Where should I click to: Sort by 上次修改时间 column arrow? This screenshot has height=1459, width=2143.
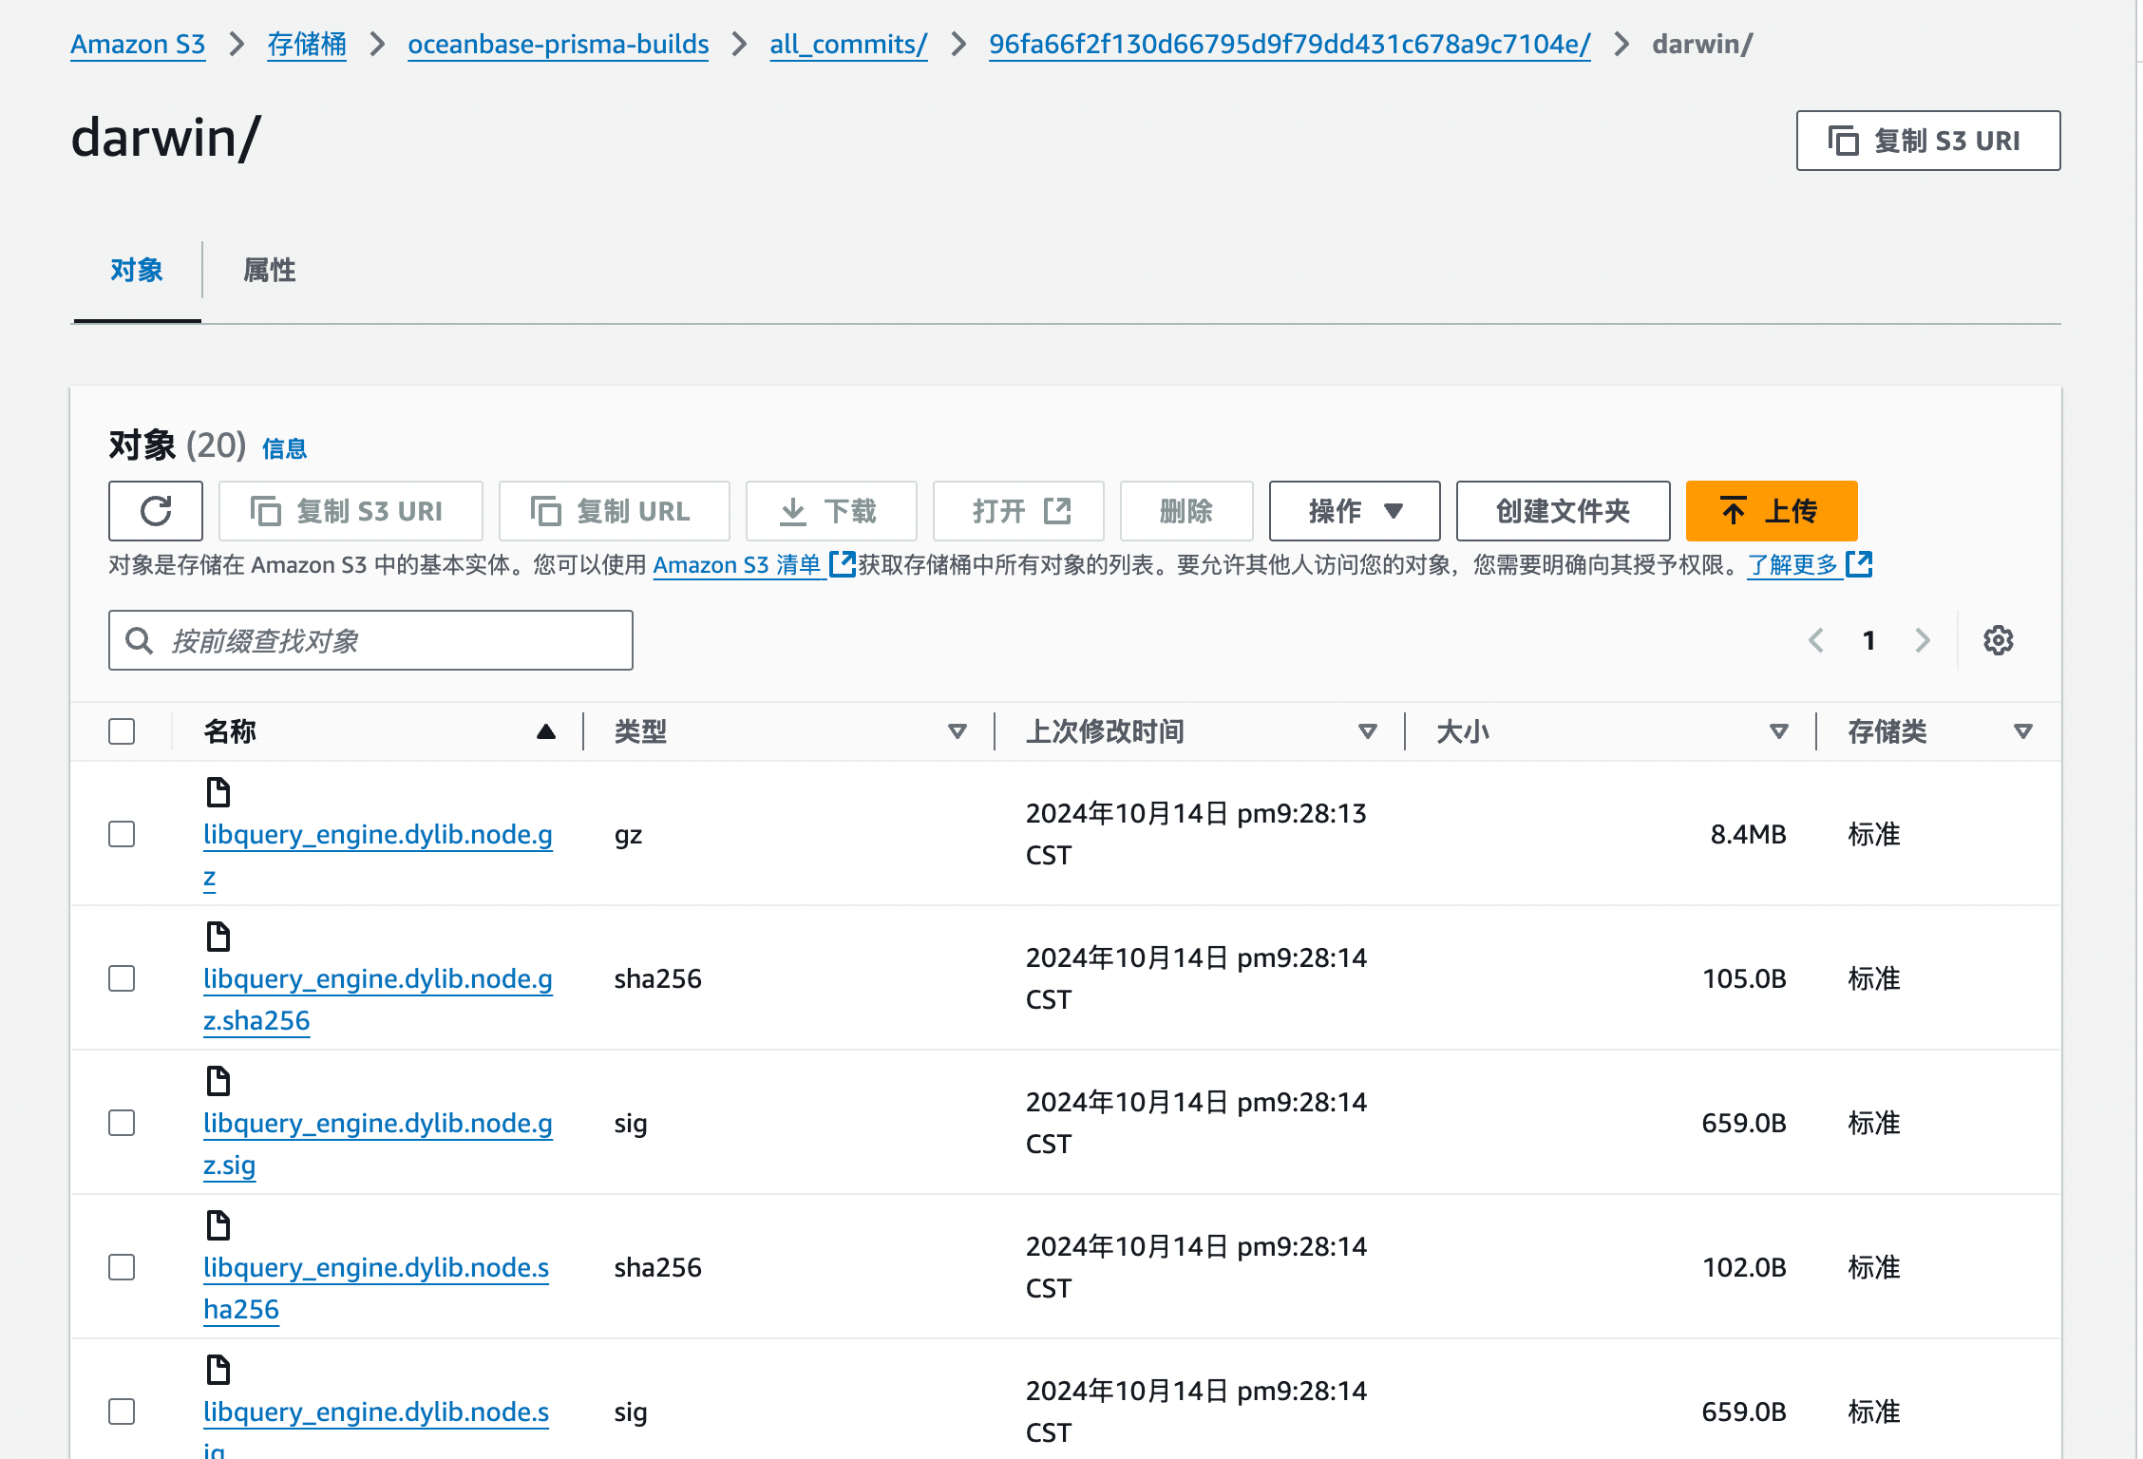click(1368, 731)
